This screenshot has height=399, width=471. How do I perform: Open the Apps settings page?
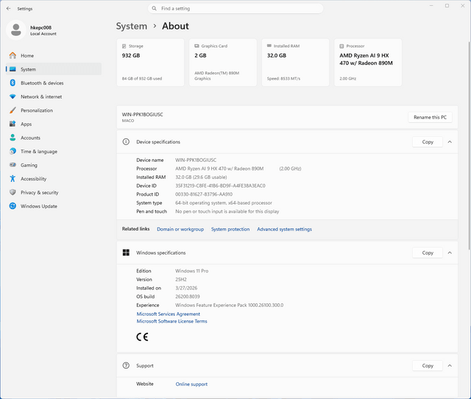54,124
